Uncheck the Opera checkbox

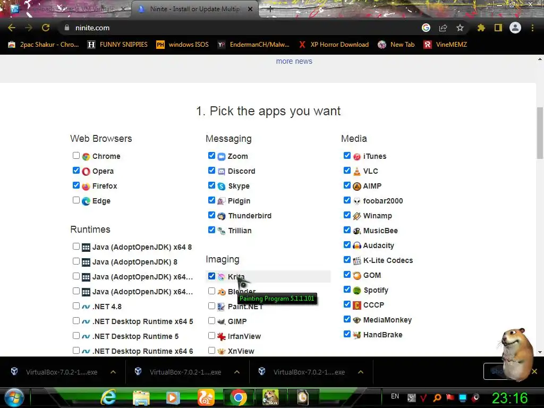click(x=76, y=171)
